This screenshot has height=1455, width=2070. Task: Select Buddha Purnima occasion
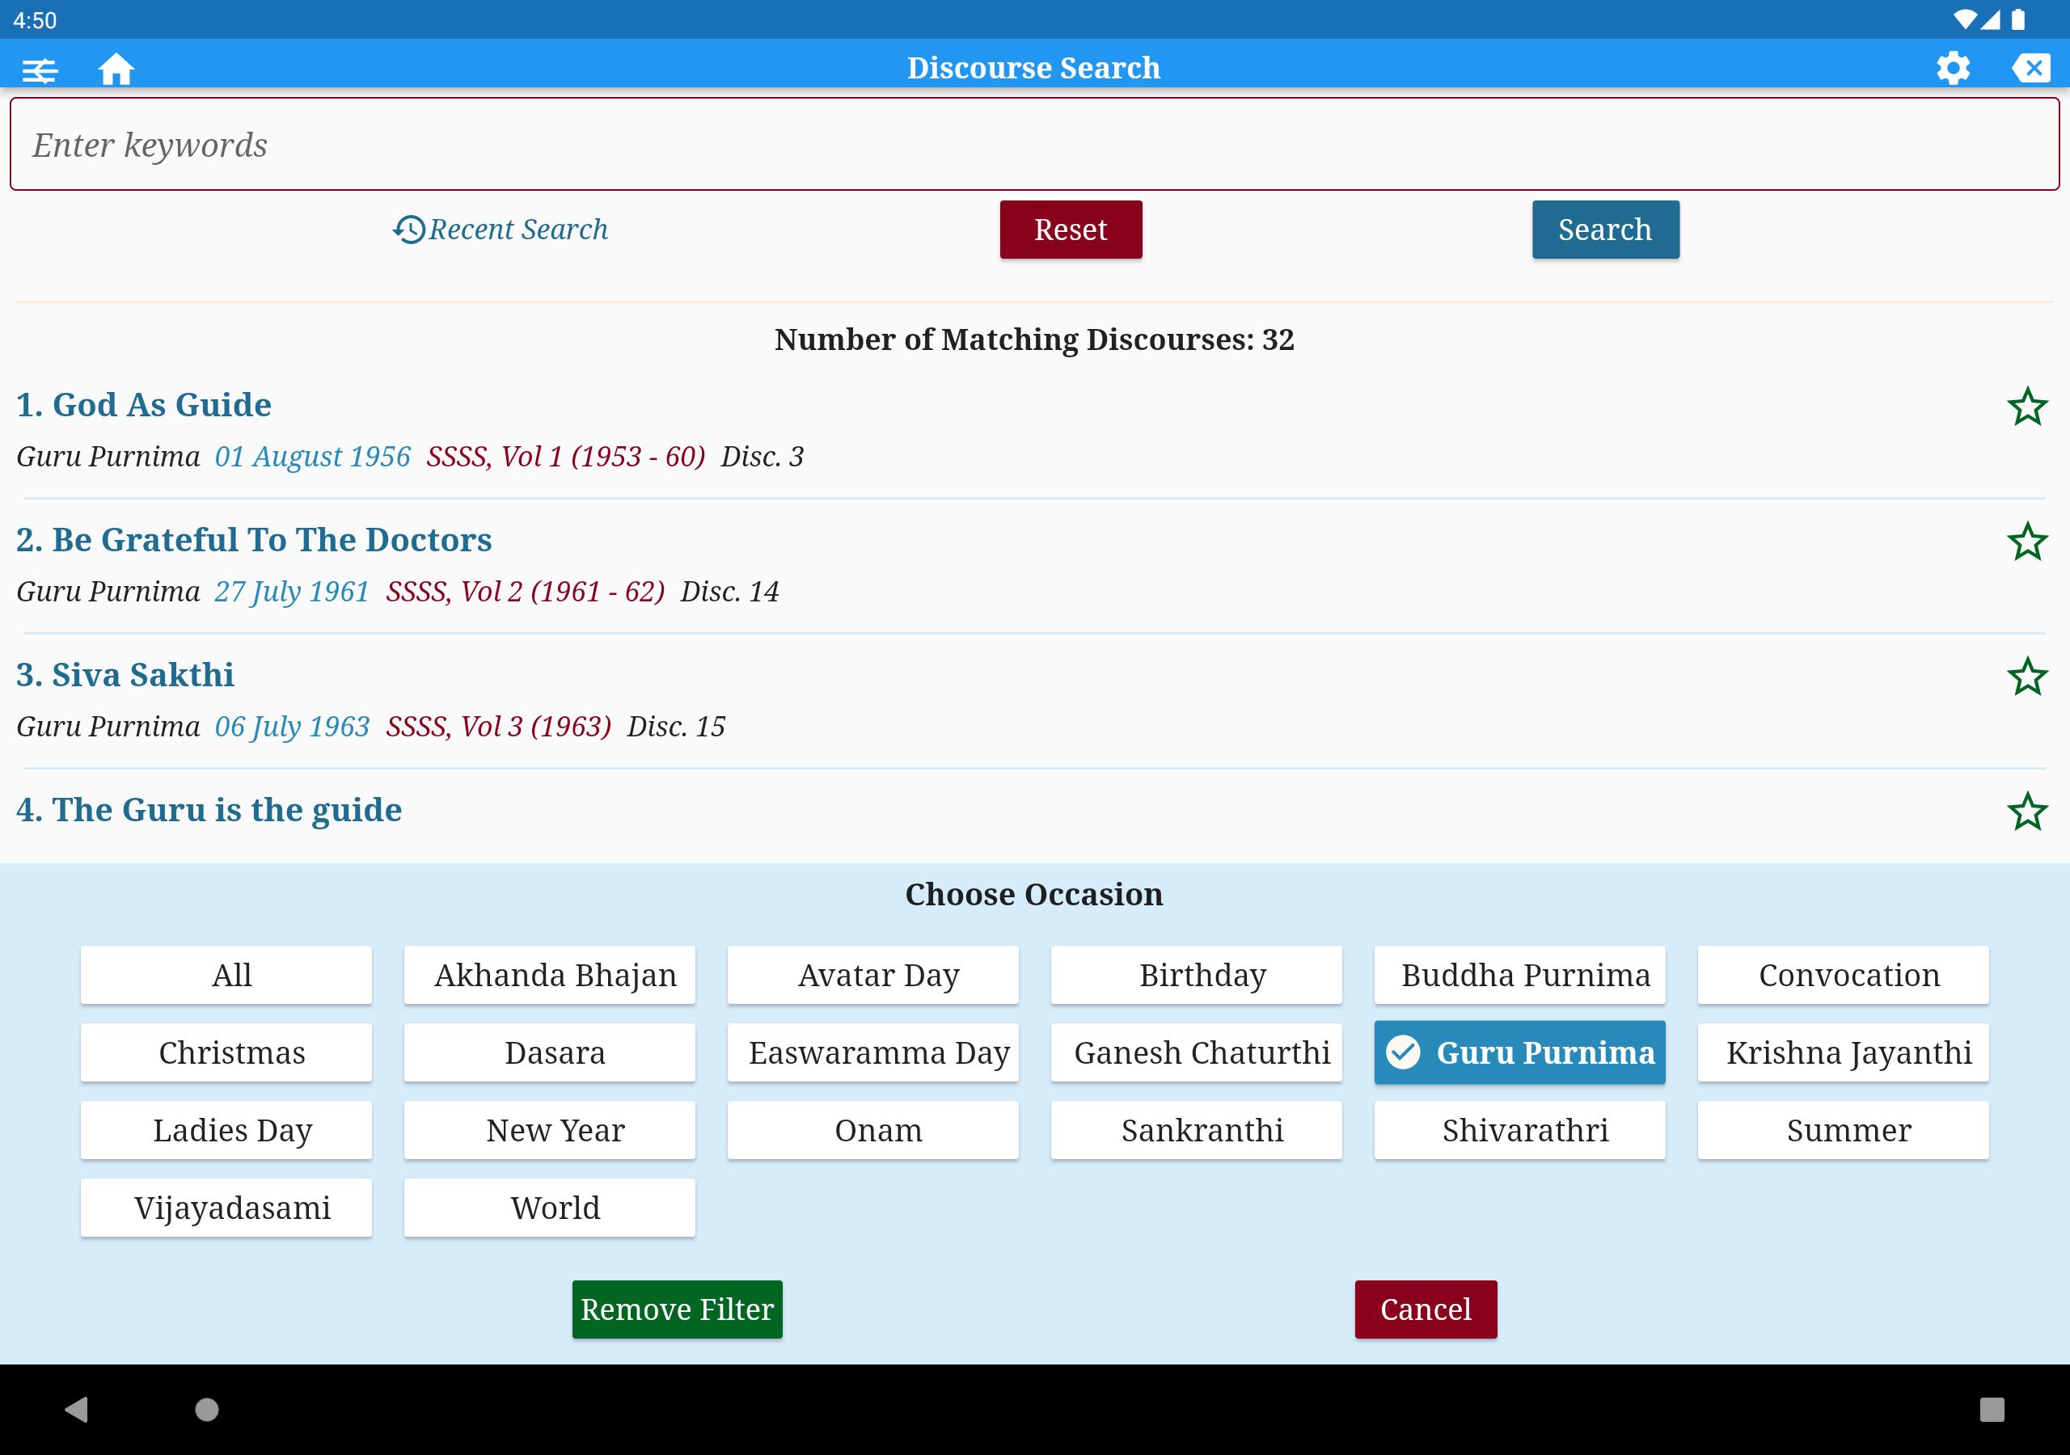pos(1520,975)
